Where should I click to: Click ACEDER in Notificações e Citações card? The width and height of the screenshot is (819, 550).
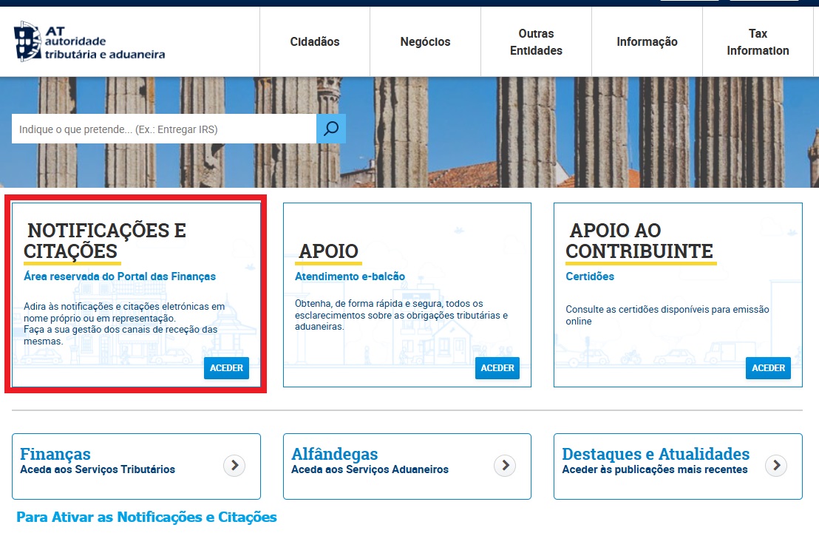click(226, 367)
